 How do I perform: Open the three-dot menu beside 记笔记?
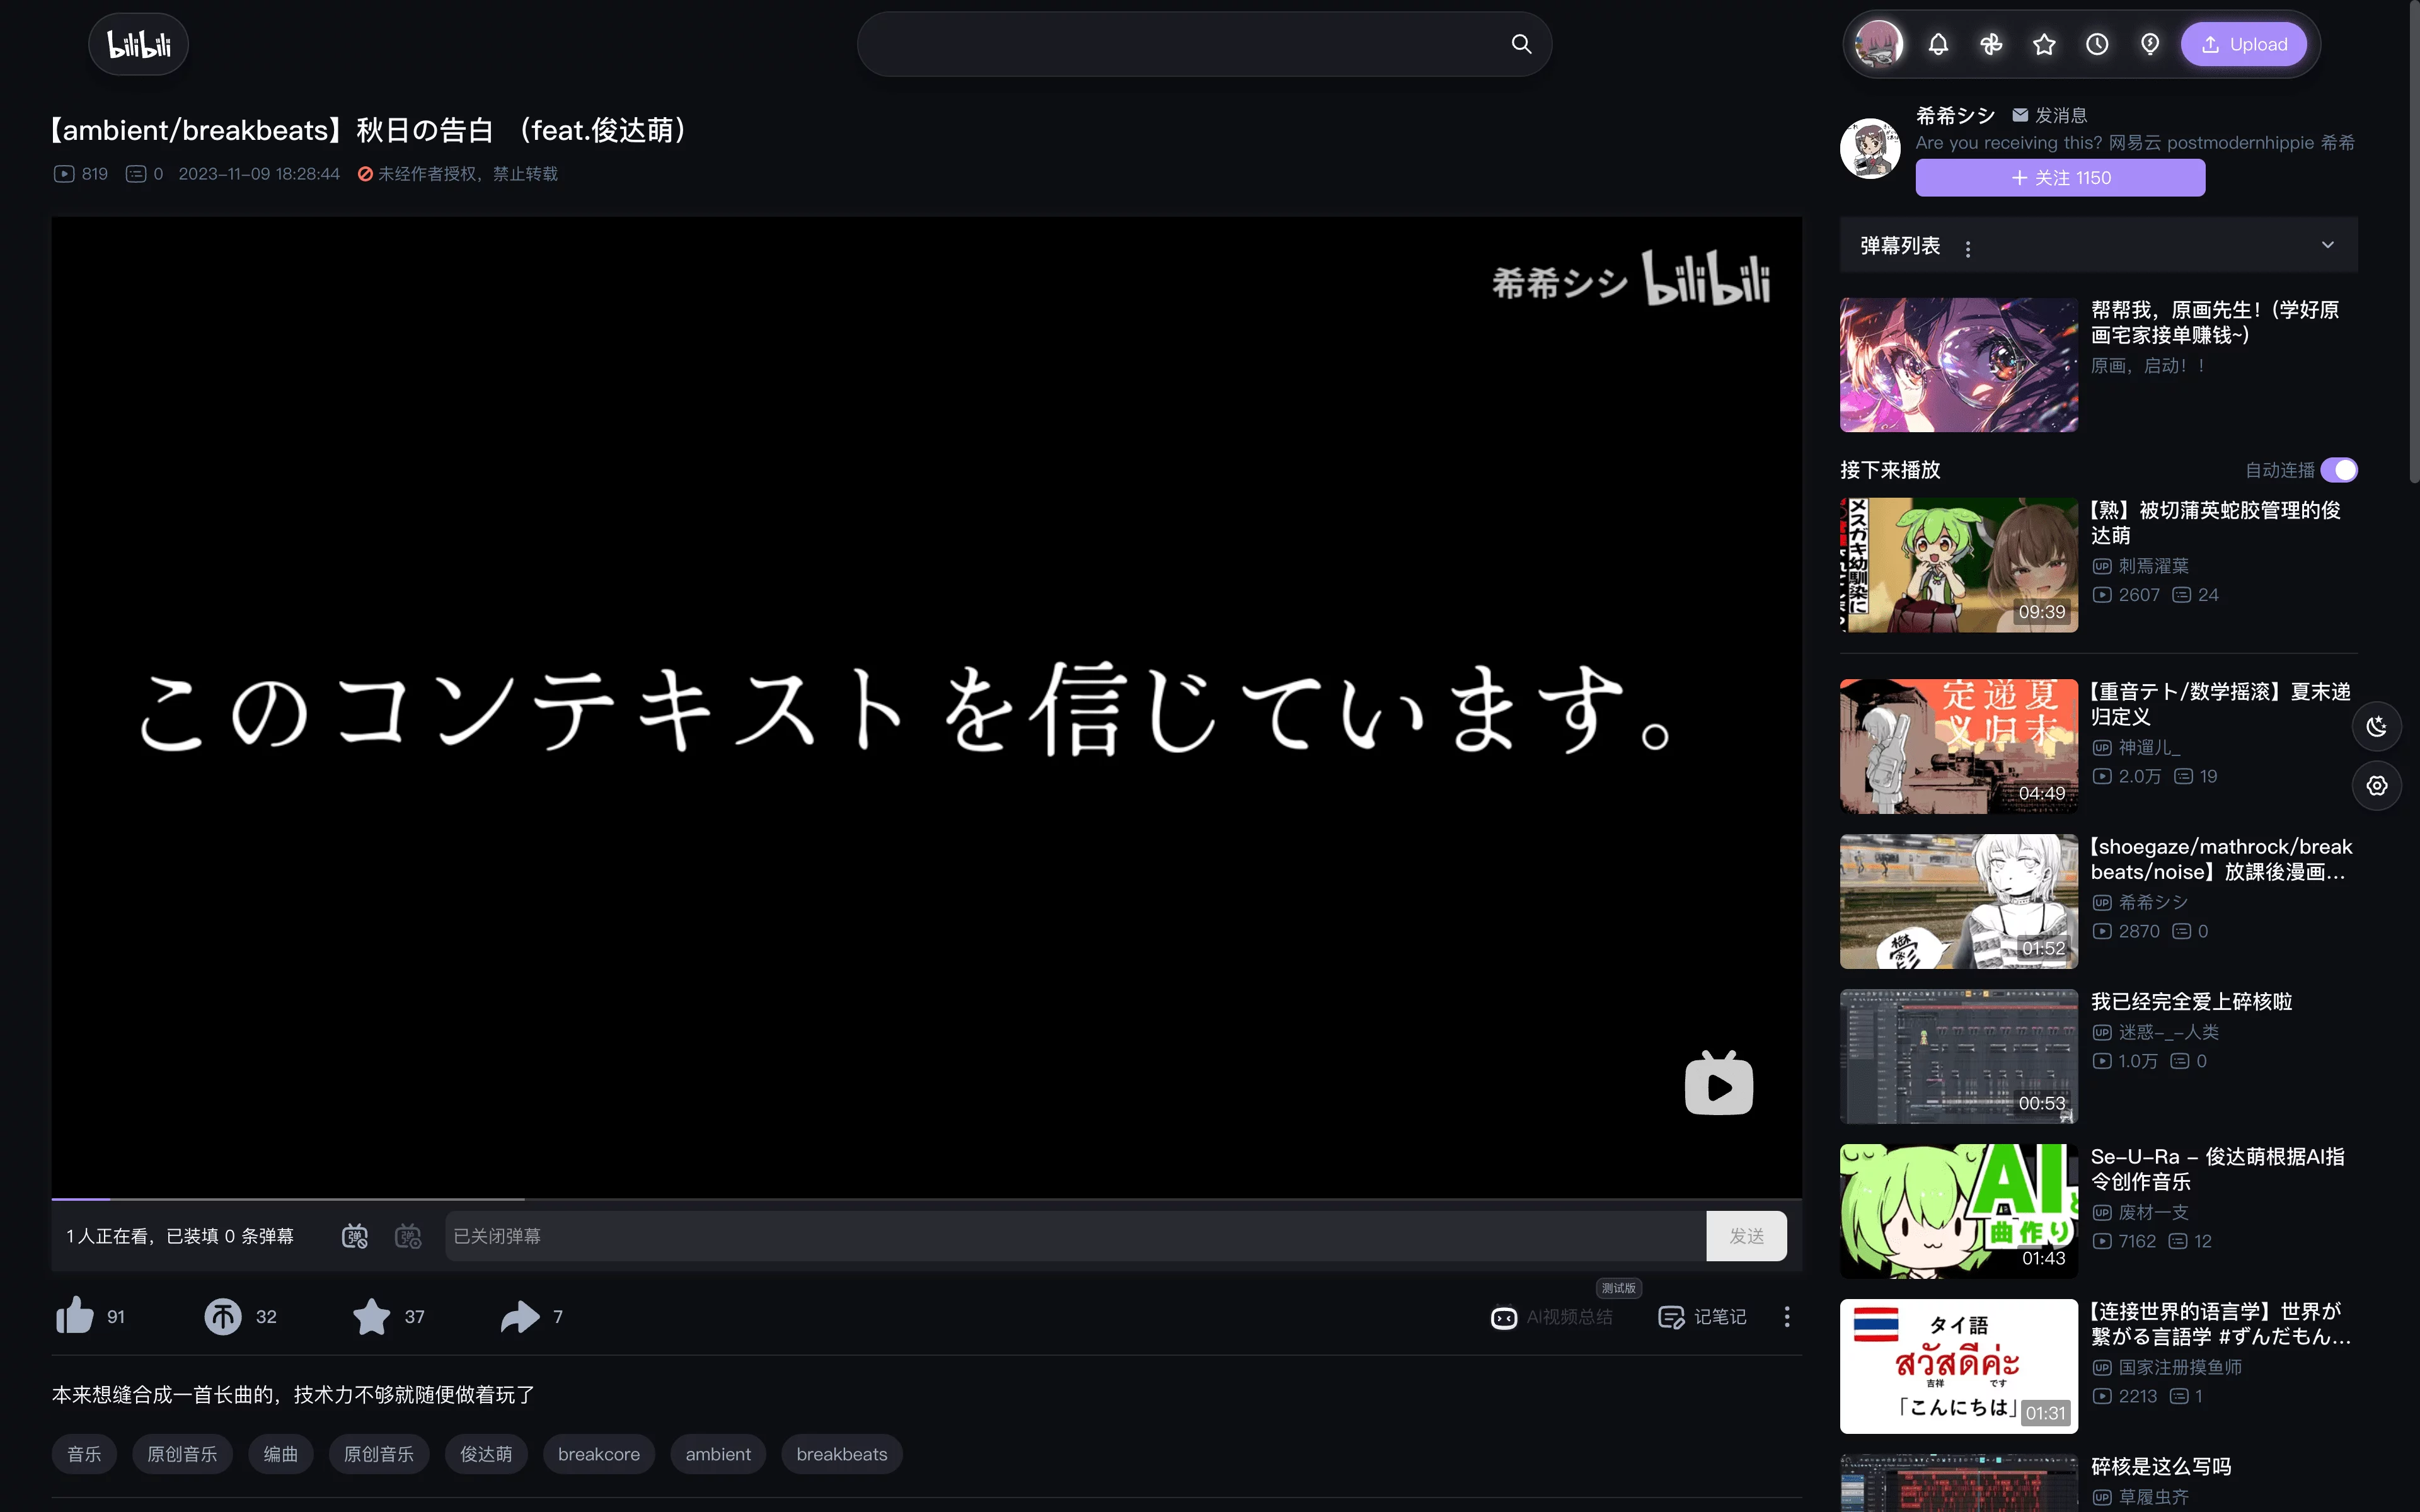(x=1787, y=1316)
